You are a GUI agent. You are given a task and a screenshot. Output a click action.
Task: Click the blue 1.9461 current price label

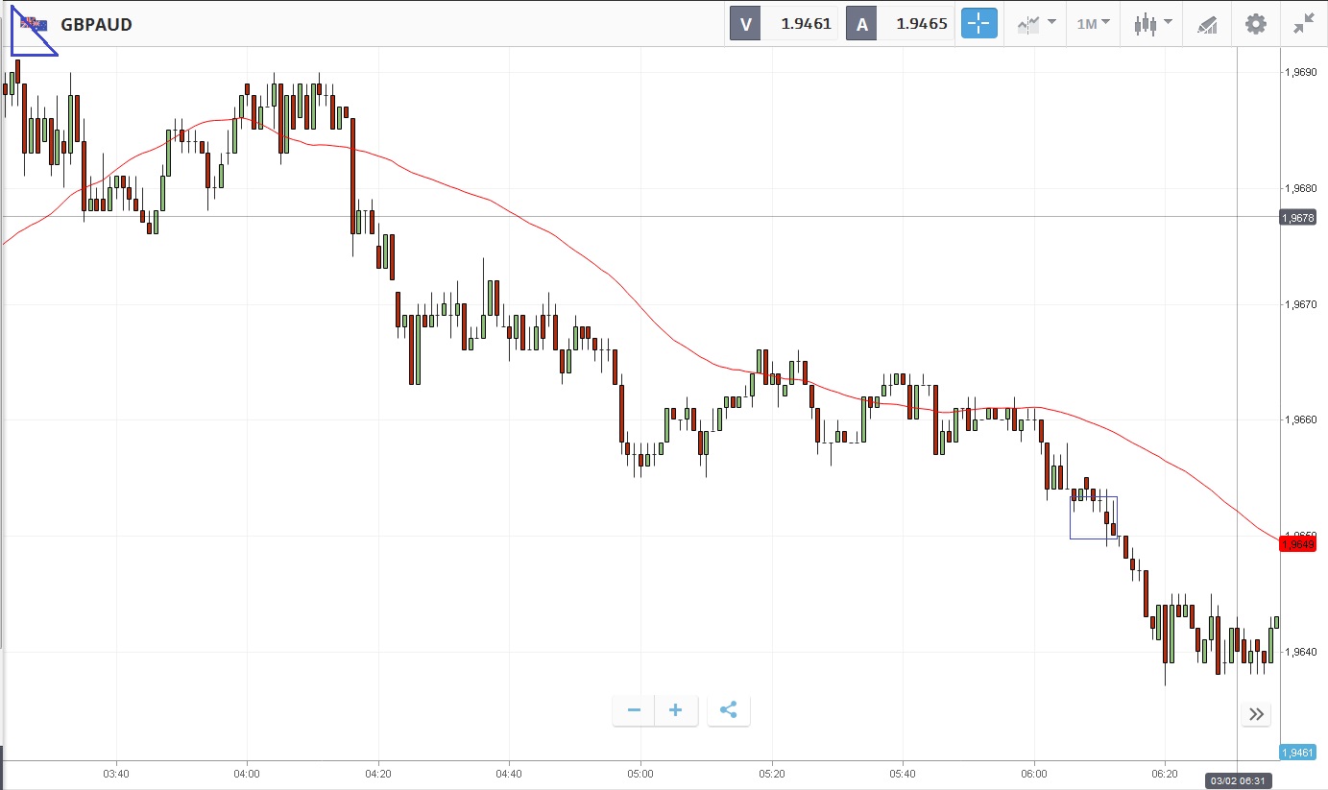(x=1297, y=753)
